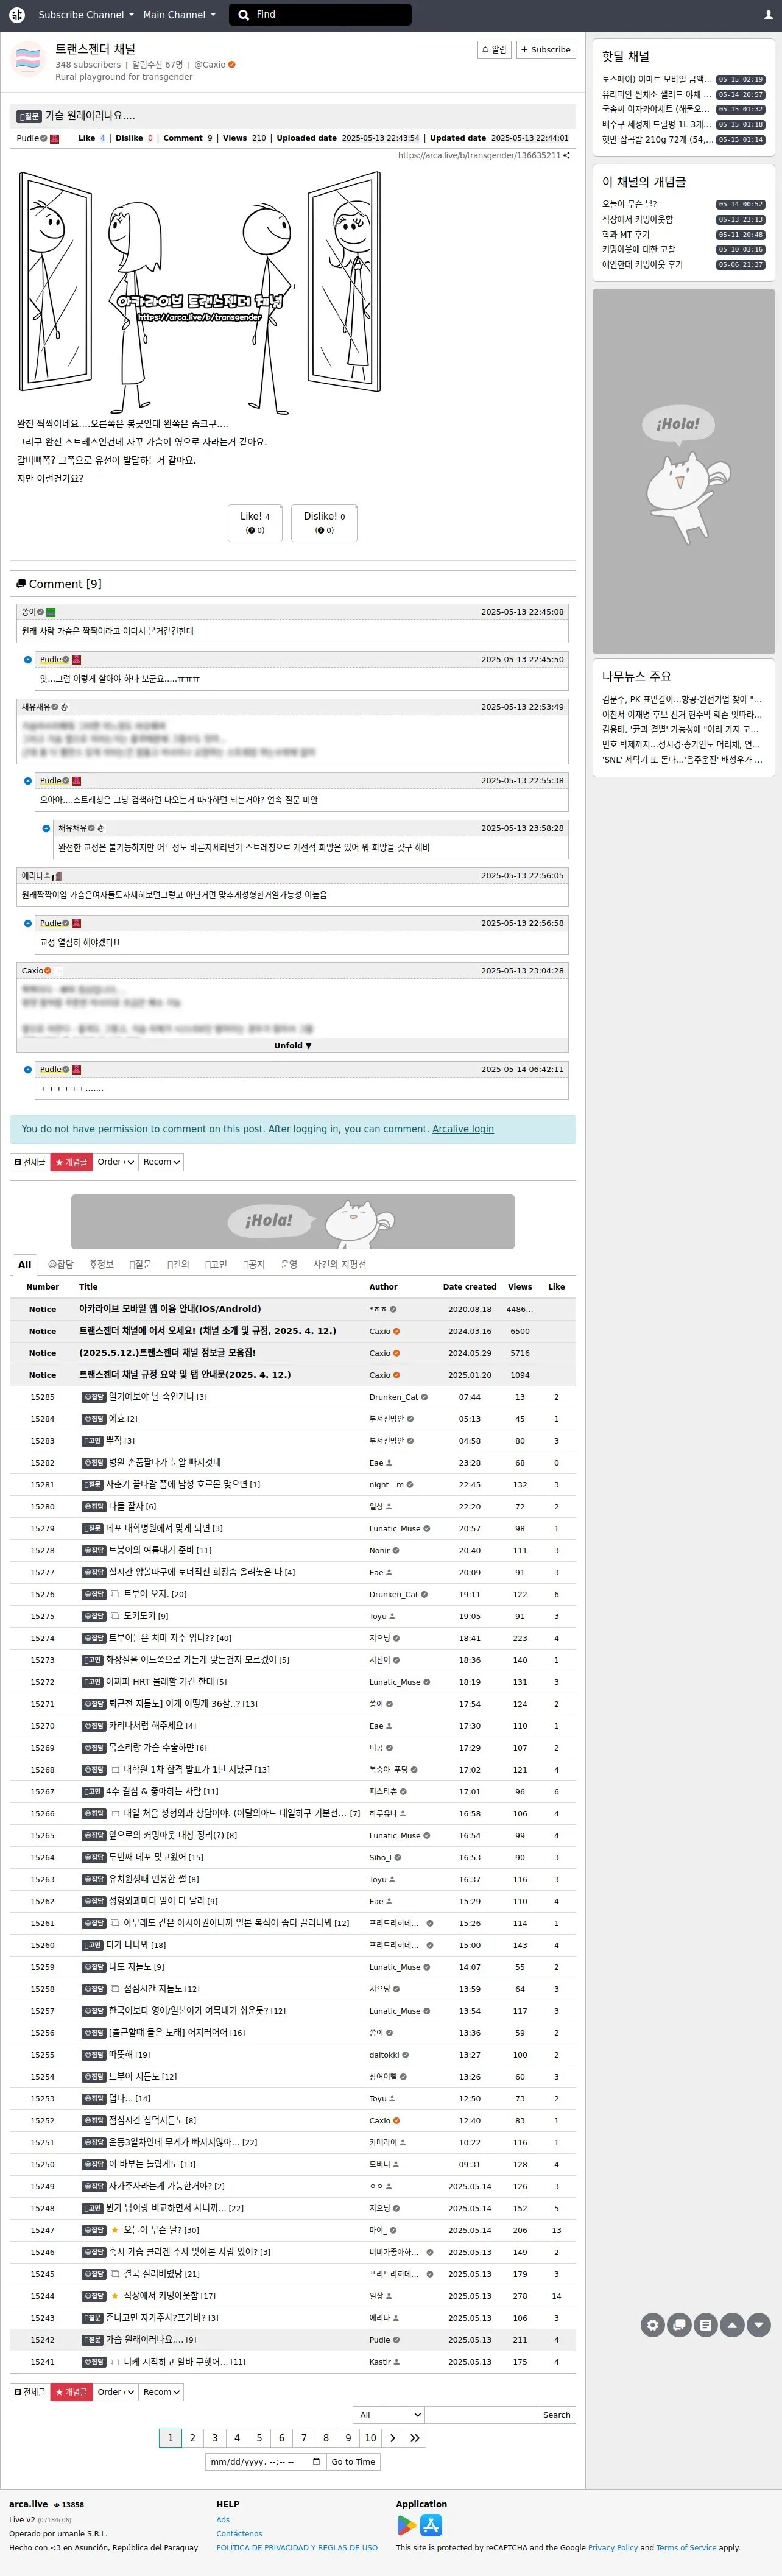Click the 전체글 button below the comments

pos(29,1162)
